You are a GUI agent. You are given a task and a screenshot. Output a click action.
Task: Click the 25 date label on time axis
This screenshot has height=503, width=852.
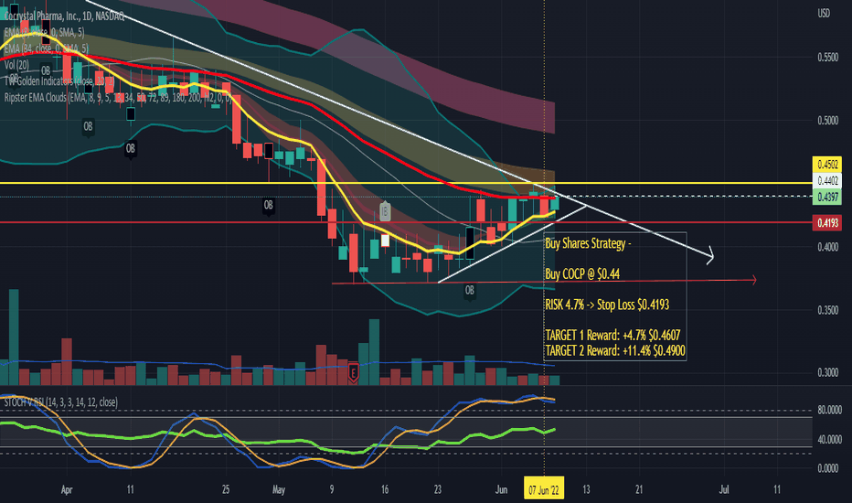pos(226,490)
